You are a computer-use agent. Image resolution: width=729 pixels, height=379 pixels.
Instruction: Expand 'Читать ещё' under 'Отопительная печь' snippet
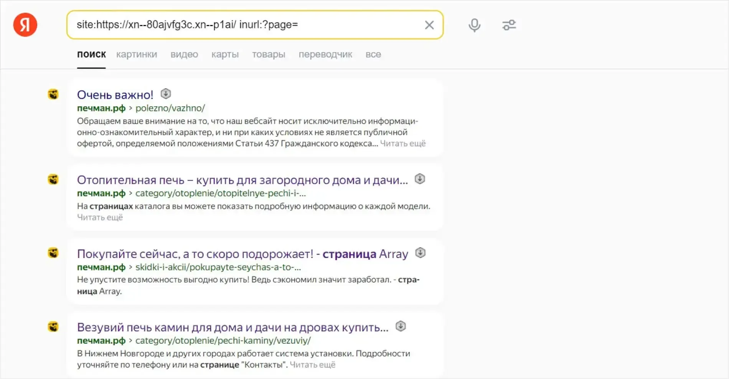coord(100,217)
